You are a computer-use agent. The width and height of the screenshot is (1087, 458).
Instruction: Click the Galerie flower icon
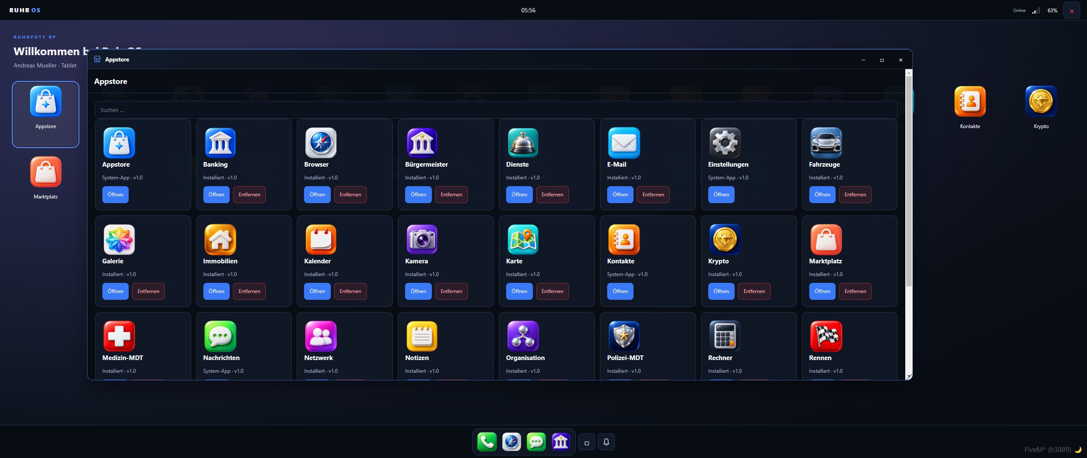(x=119, y=240)
